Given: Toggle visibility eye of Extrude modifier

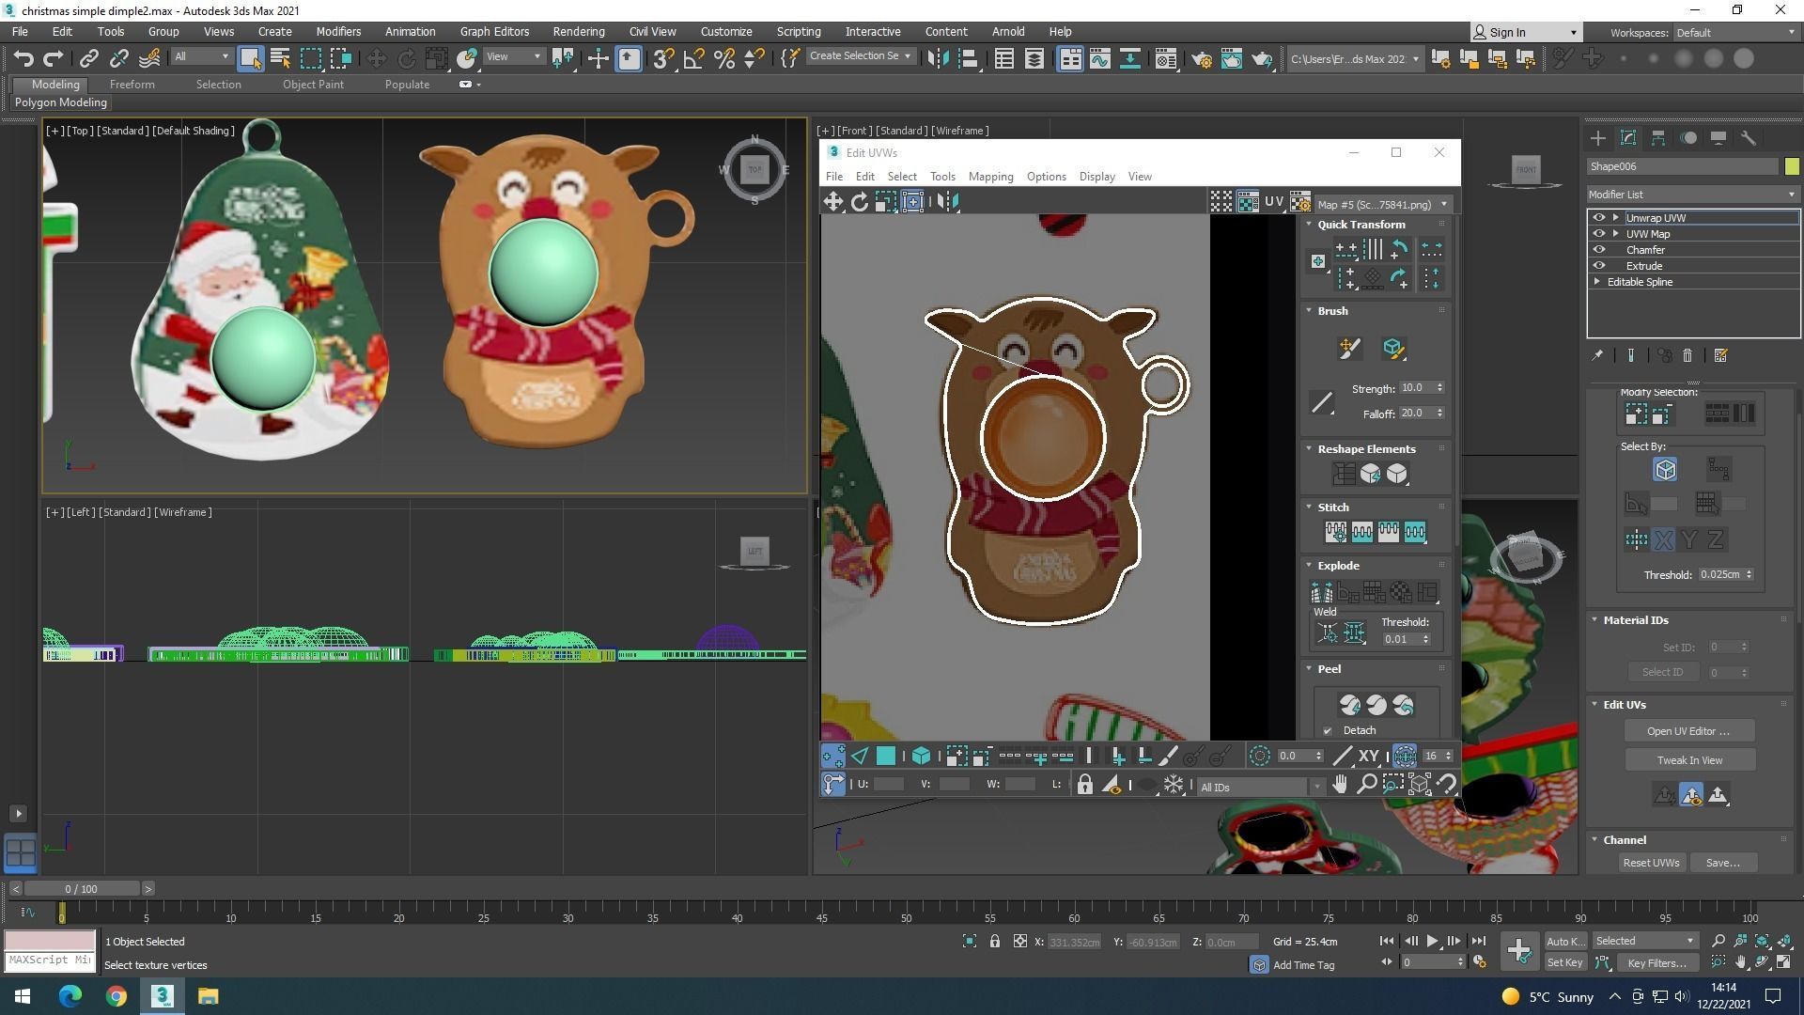Looking at the screenshot, I should 1599,266.
